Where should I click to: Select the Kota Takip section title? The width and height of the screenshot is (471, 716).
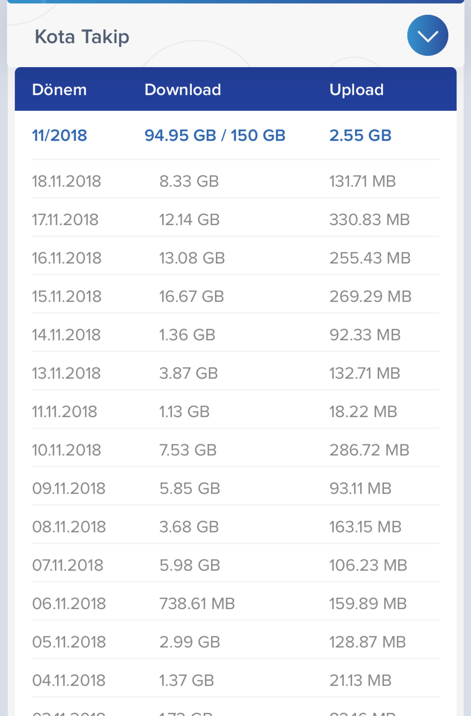point(82,37)
